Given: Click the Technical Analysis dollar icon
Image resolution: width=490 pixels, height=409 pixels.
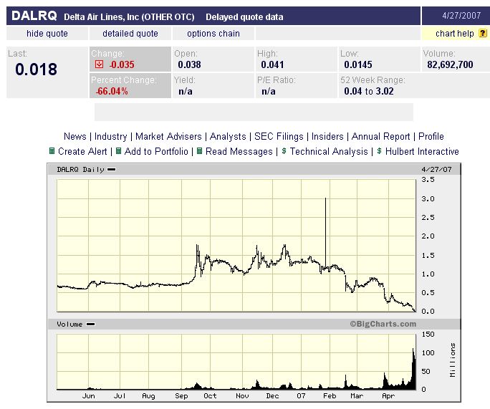Looking at the screenshot, I should click(x=284, y=151).
